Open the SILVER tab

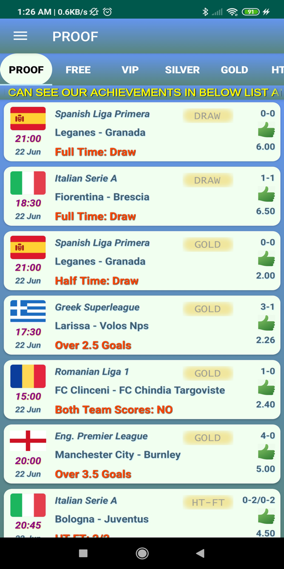[x=182, y=70]
